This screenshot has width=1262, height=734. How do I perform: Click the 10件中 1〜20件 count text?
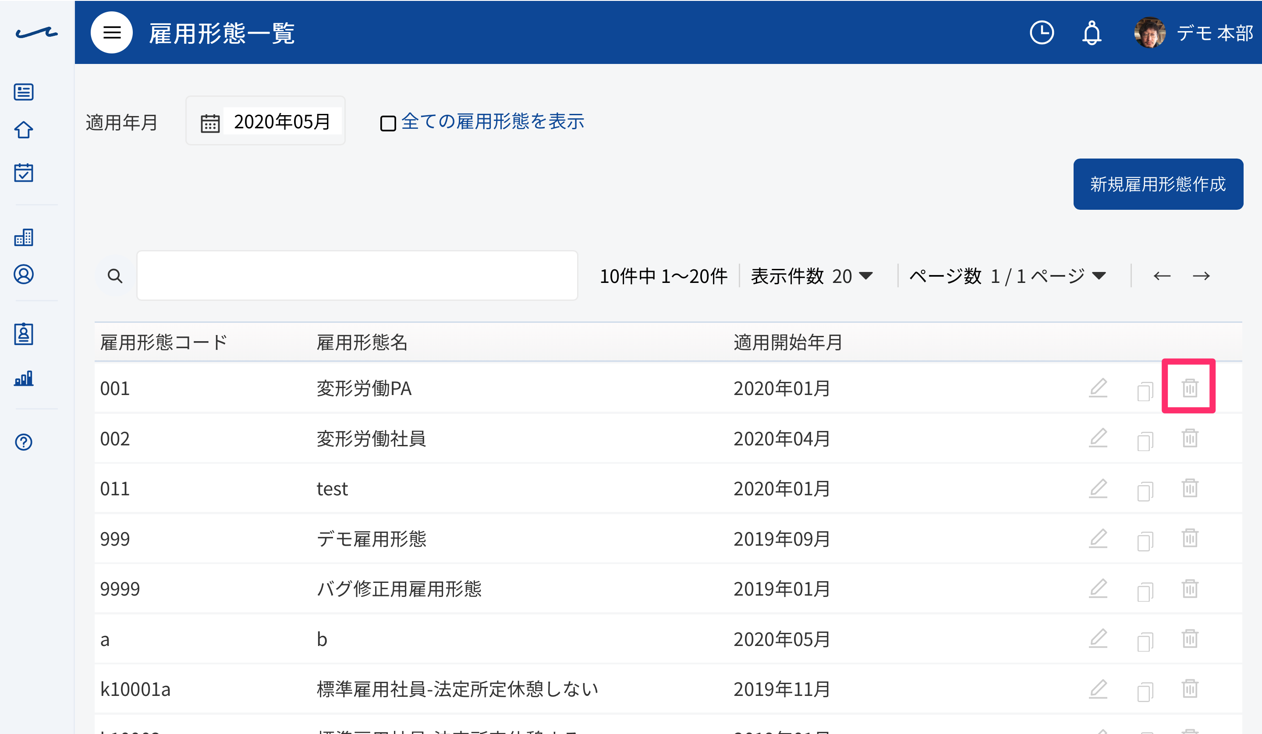click(663, 276)
